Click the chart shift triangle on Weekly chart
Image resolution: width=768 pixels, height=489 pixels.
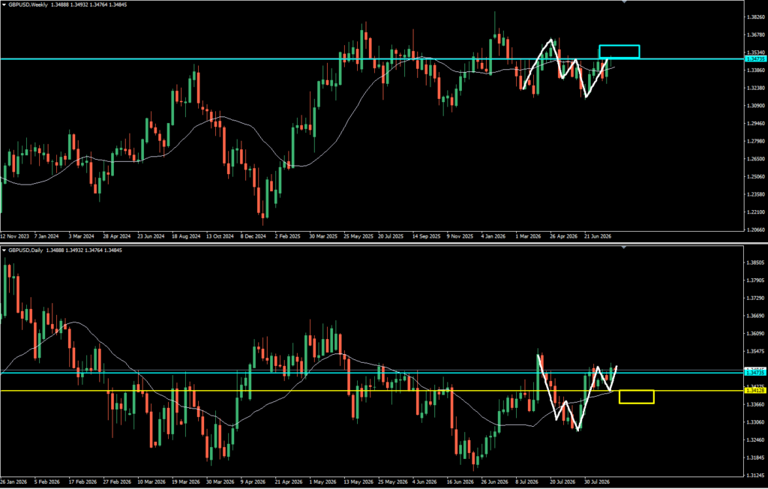pos(624,1)
